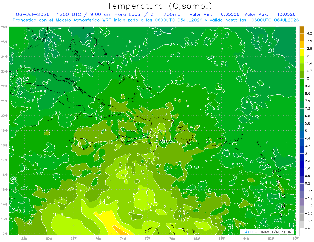Pick the lime colorbar swatch between 11.4 and 12.1

pyautogui.click(x=302, y=60)
